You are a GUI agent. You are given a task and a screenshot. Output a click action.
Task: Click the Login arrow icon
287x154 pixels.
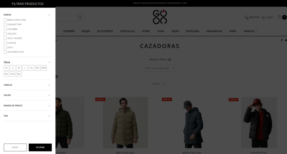263,18
